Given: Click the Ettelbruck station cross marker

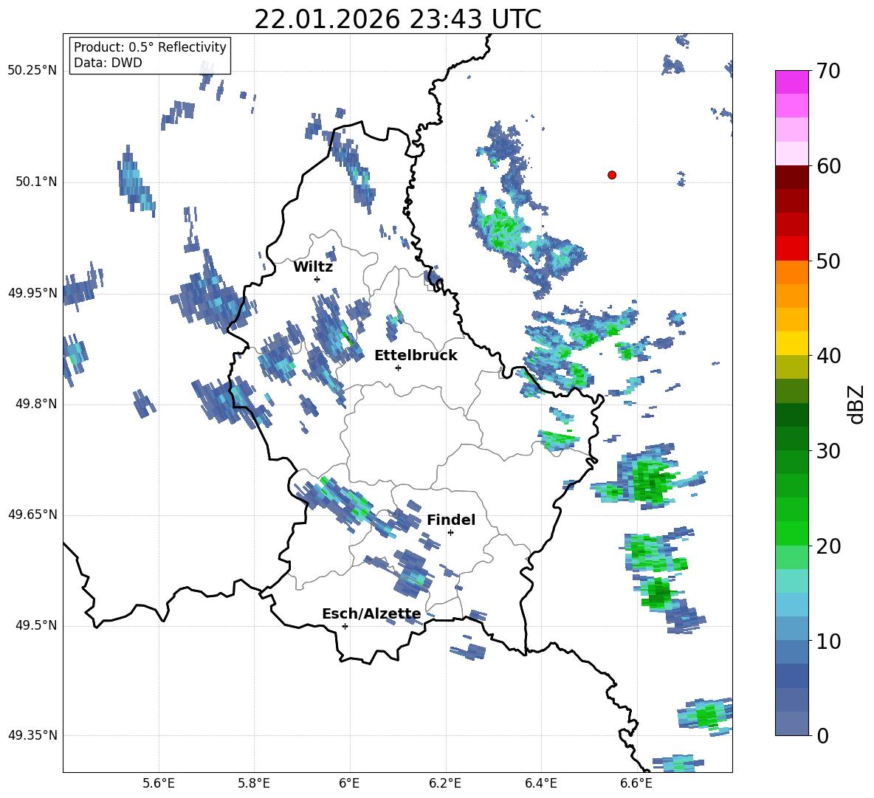Looking at the screenshot, I should pos(398,368).
